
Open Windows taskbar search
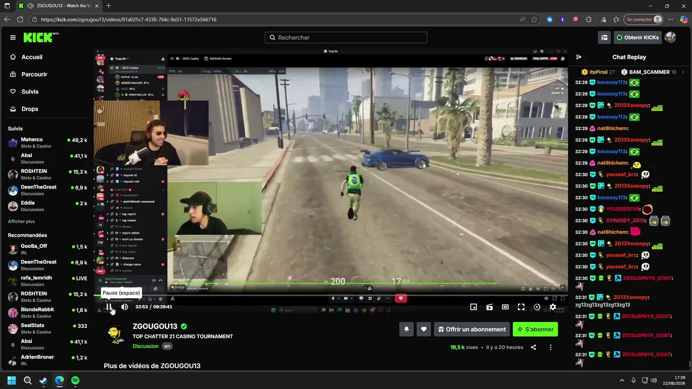click(28, 380)
